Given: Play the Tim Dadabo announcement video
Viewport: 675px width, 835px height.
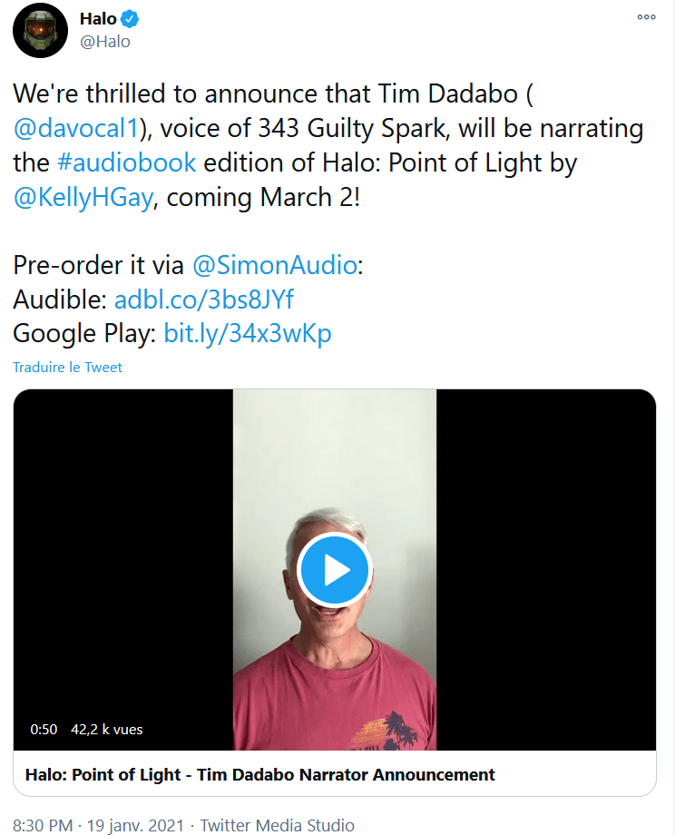Looking at the screenshot, I should tap(334, 570).
